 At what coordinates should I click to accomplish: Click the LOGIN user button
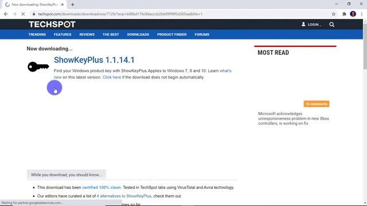point(311,24)
